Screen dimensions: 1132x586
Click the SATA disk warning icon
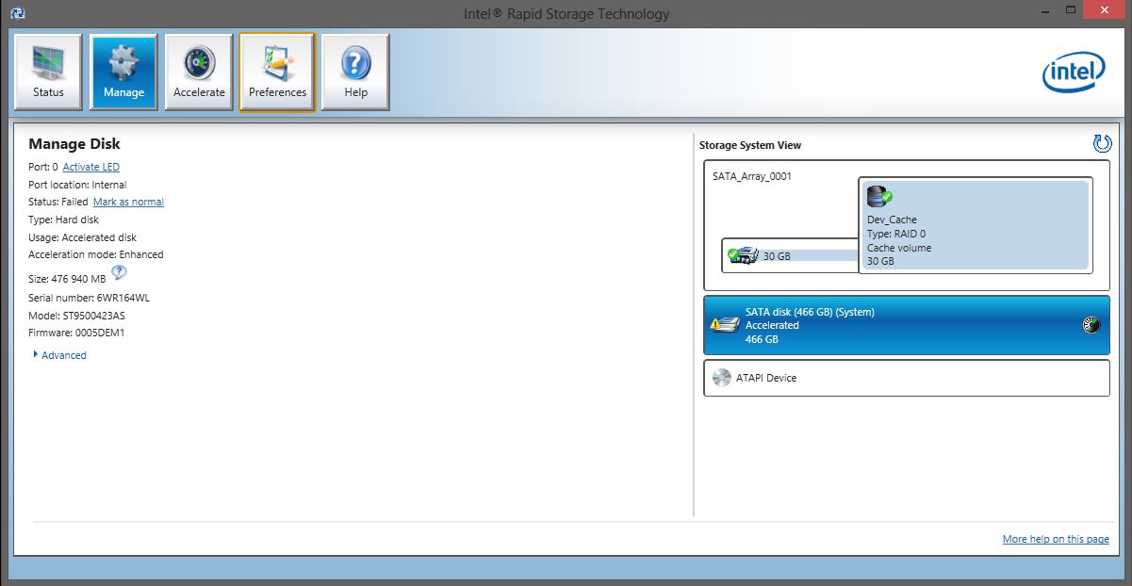click(x=724, y=325)
